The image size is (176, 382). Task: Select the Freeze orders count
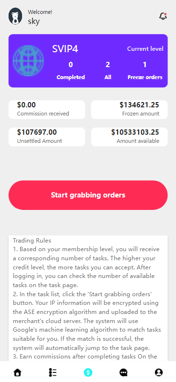(145, 65)
